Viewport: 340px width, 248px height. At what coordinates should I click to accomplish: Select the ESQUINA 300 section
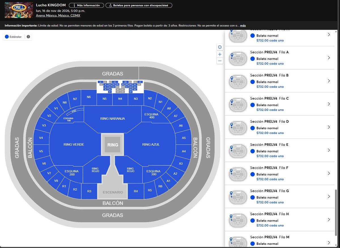pos(153,173)
